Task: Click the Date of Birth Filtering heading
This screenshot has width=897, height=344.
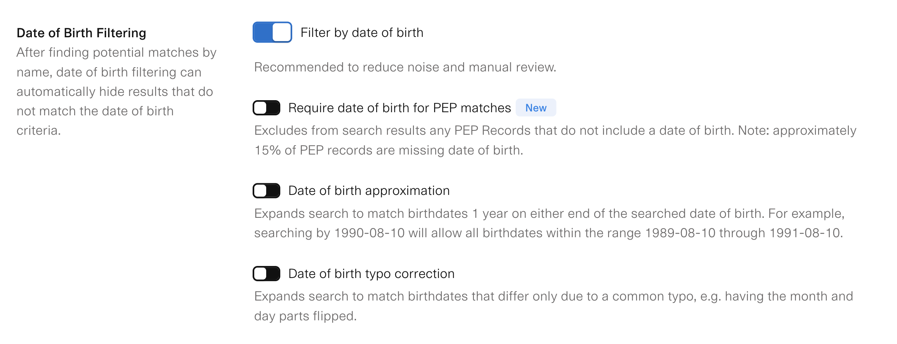Action: coord(81,33)
